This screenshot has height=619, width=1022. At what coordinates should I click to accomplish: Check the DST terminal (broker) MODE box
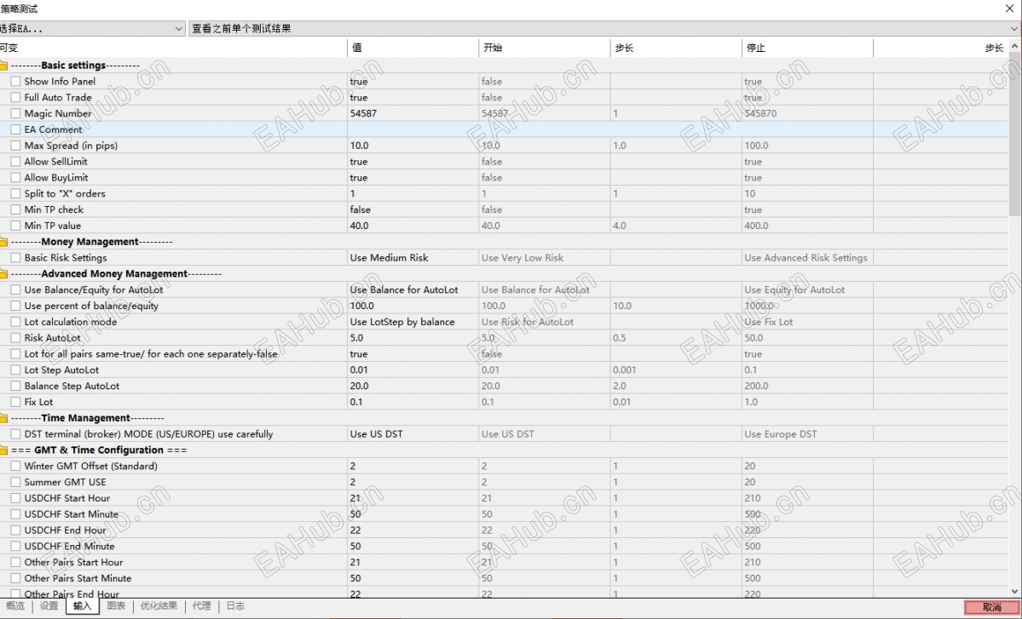click(x=15, y=434)
